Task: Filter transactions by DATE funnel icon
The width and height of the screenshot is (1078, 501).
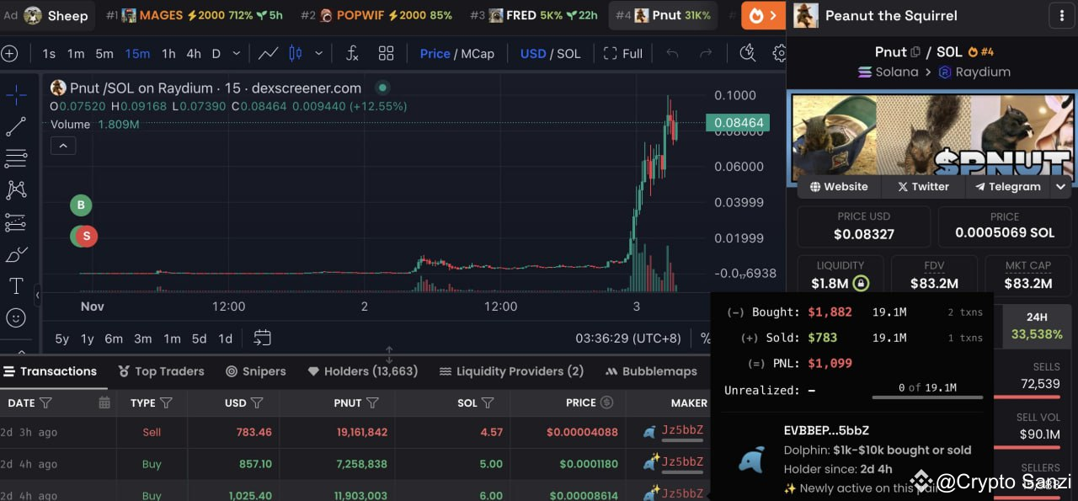Action: pyautogui.click(x=46, y=403)
